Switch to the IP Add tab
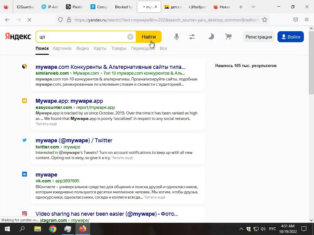 50,7
